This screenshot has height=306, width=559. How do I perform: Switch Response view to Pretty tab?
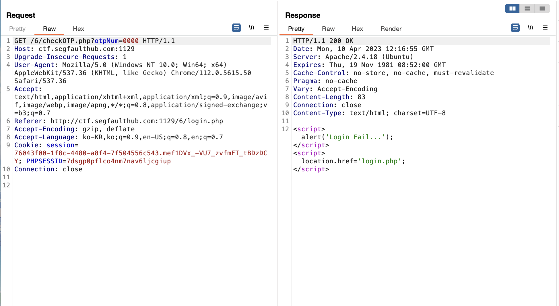[296, 29]
